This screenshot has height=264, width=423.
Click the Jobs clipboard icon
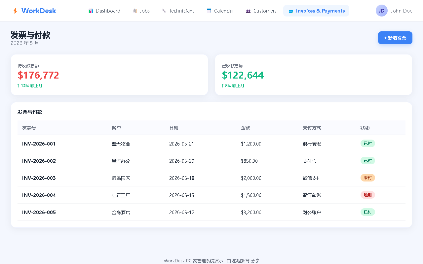pos(135,11)
